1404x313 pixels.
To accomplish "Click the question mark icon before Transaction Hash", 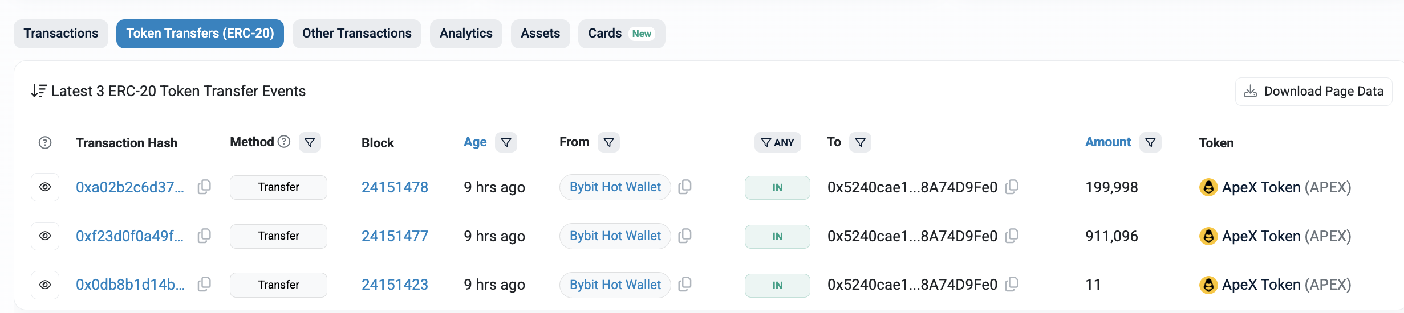I will coord(45,143).
